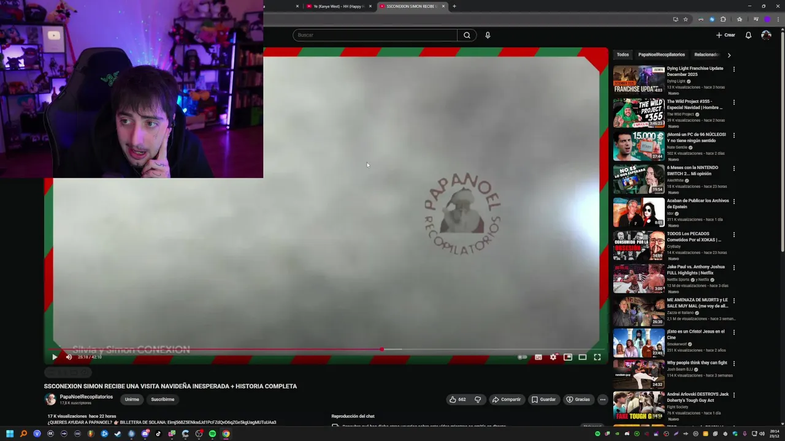The image size is (785, 441).
Task: Open options for Dying Light Franchise Update
Action: (733, 69)
